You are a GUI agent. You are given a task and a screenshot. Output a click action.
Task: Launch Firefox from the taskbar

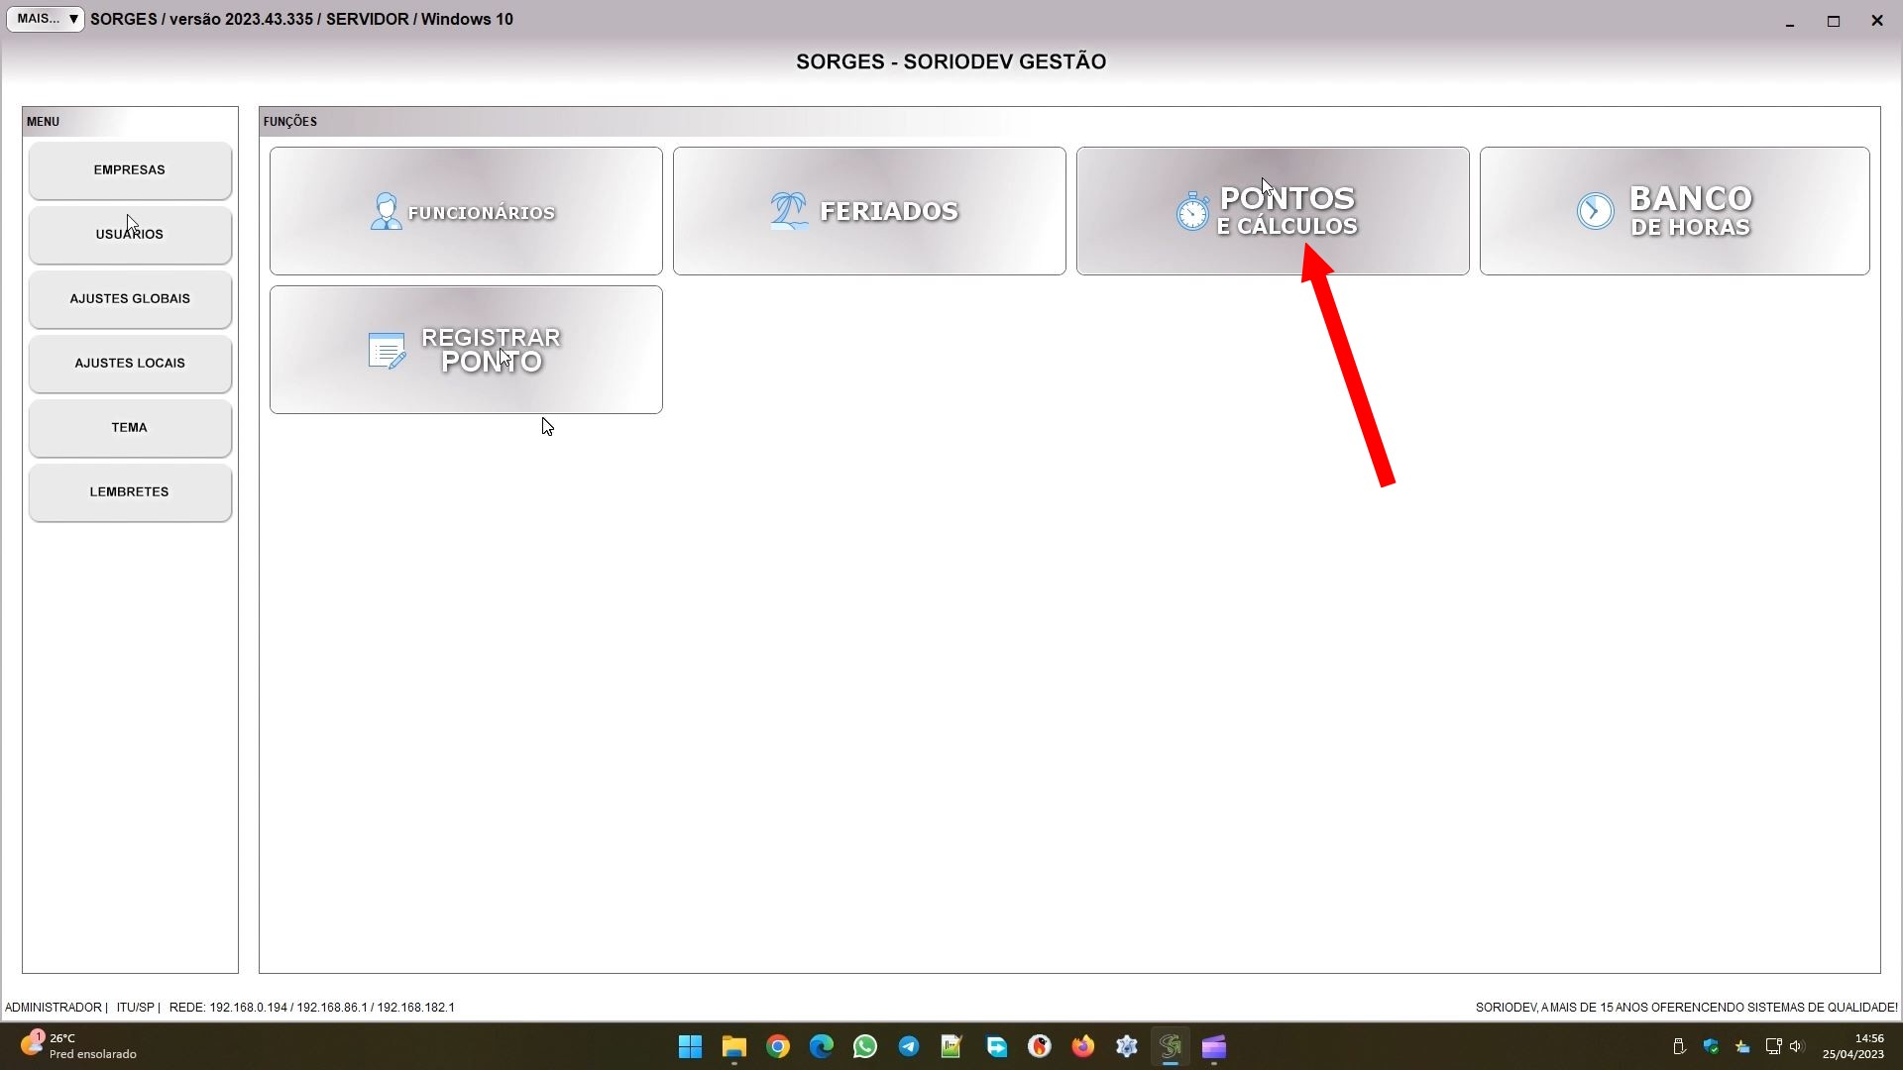tap(1083, 1046)
